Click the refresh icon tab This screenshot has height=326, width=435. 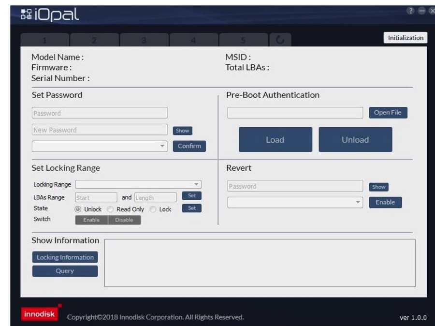280,40
